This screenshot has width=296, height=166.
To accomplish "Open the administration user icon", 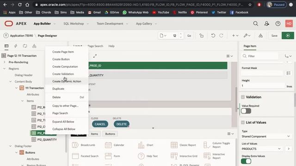I will point(267,24).
